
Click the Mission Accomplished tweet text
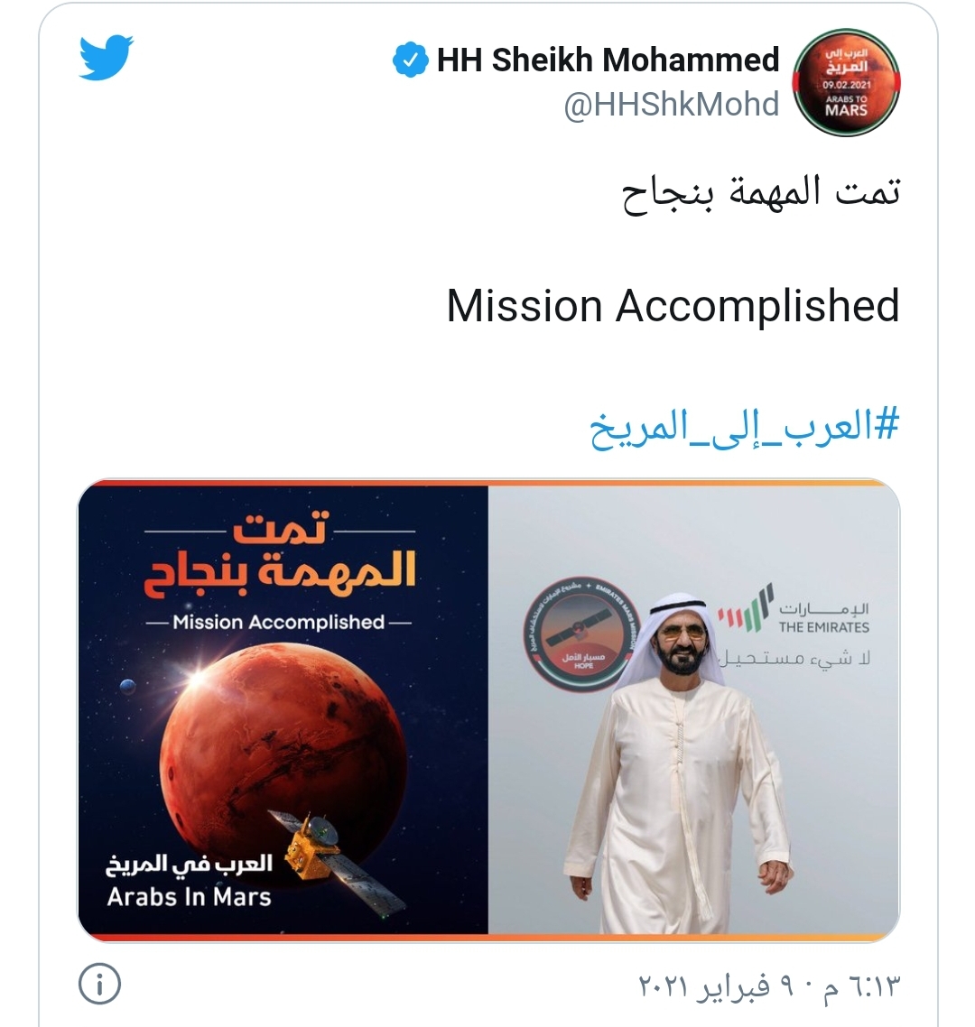coord(673,306)
